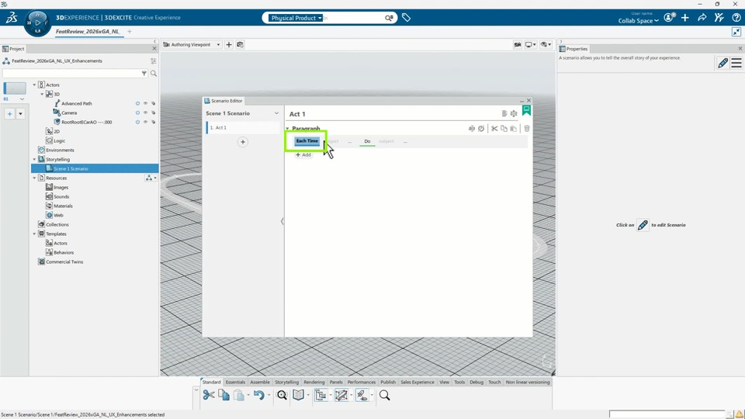Switch to the Essentials tab
This screenshot has height=419, width=745.
coord(235,382)
